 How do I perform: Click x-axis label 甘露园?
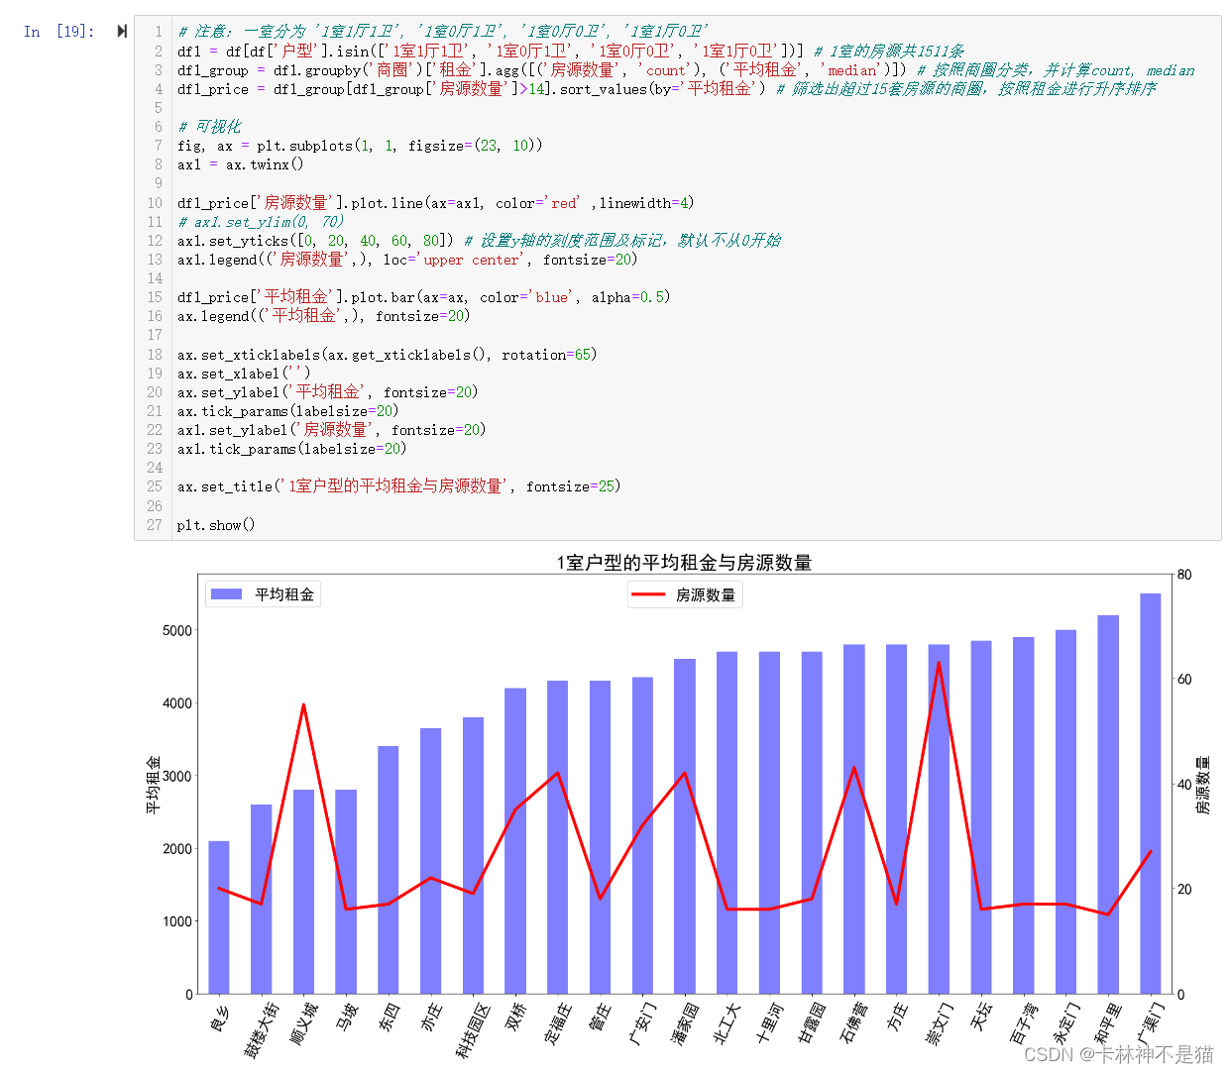point(813,1024)
